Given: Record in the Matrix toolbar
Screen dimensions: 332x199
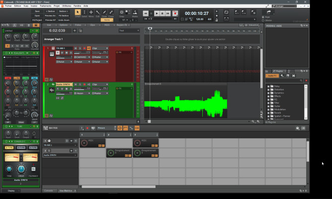Looking at the screenshot, I should (x=87, y=128).
